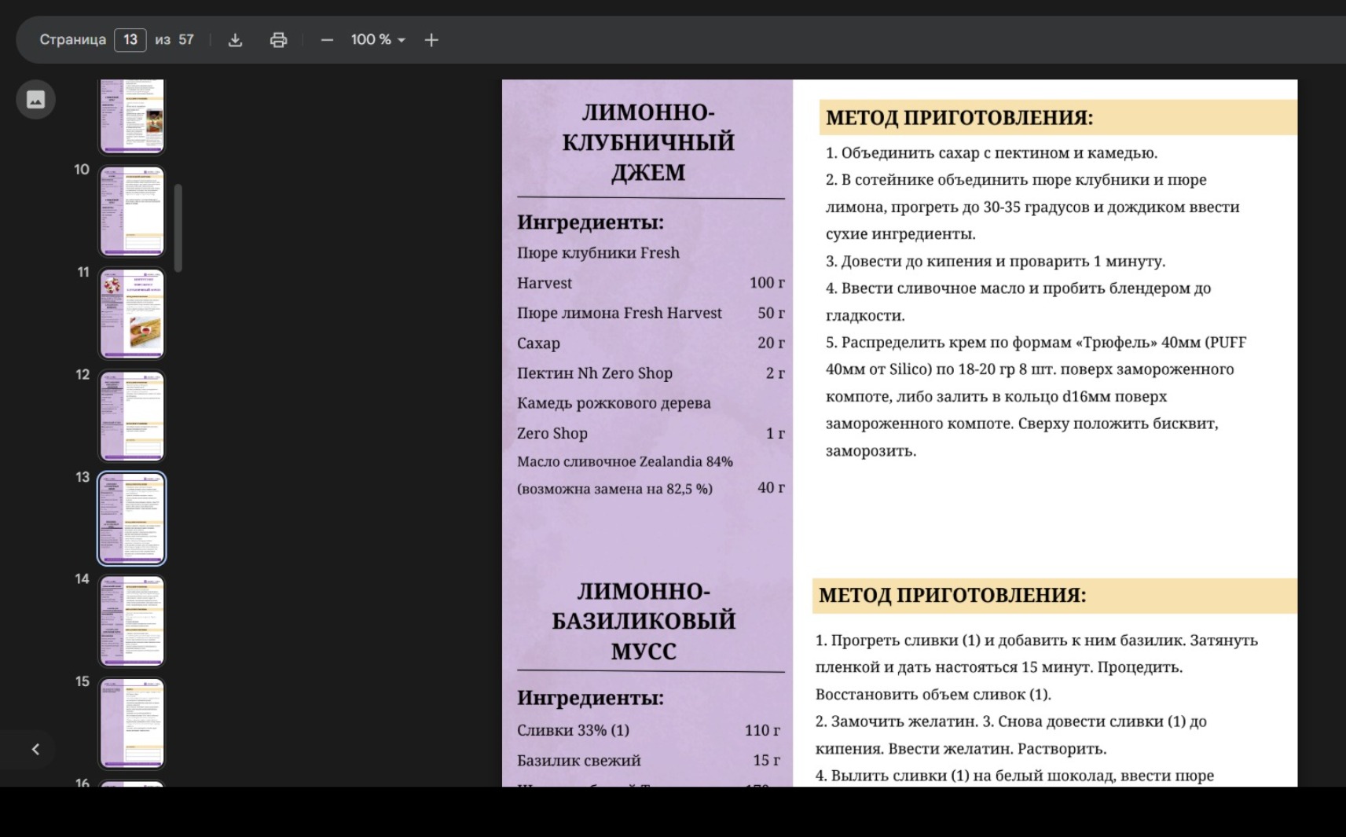
Task: Click the step 3. Довести до кипения
Action: 996,261
